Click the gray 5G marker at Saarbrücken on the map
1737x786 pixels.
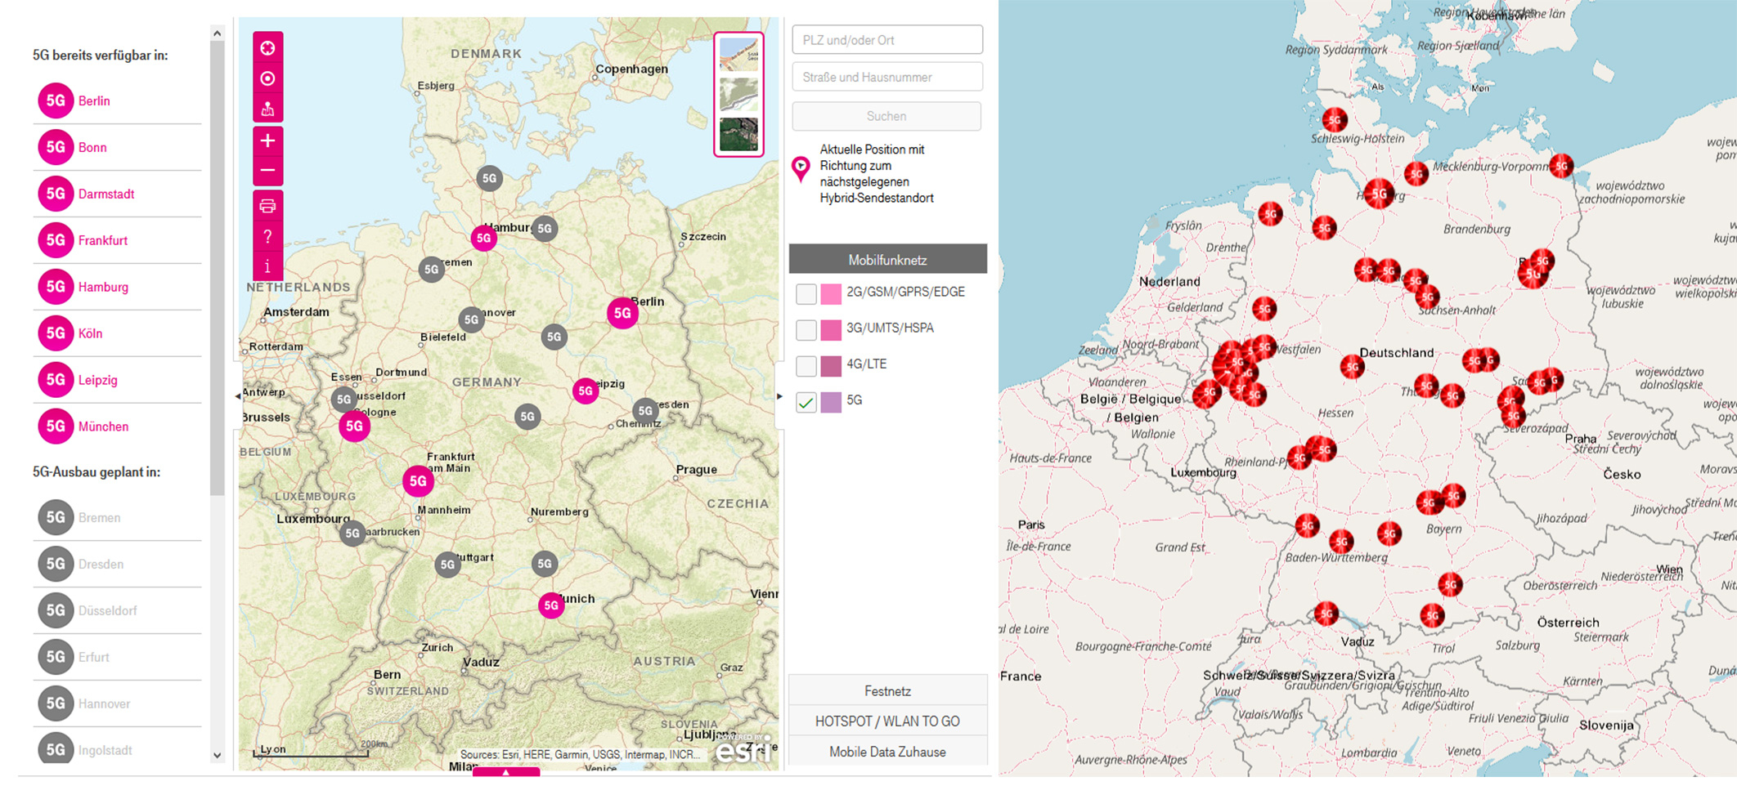click(352, 534)
